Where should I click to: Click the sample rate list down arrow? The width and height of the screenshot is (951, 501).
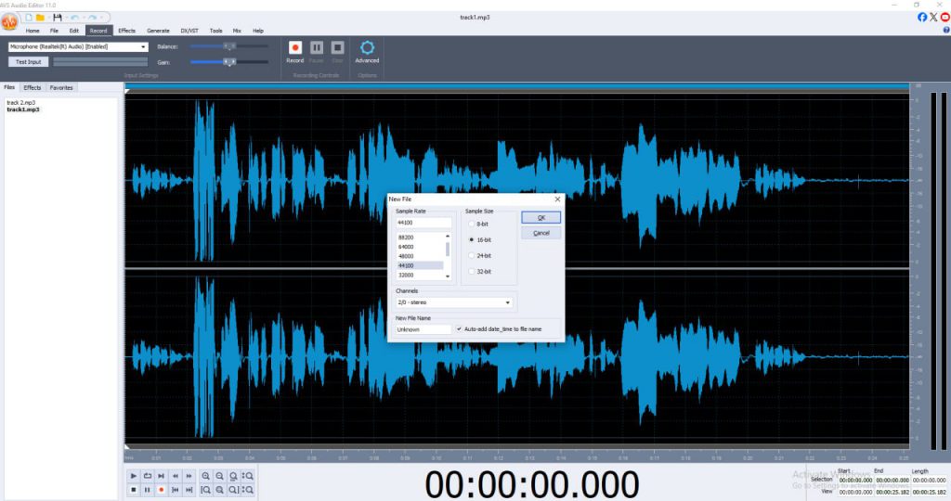pyautogui.click(x=448, y=276)
